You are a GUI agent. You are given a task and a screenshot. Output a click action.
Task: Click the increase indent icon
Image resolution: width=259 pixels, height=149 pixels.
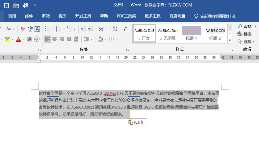point(91,29)
